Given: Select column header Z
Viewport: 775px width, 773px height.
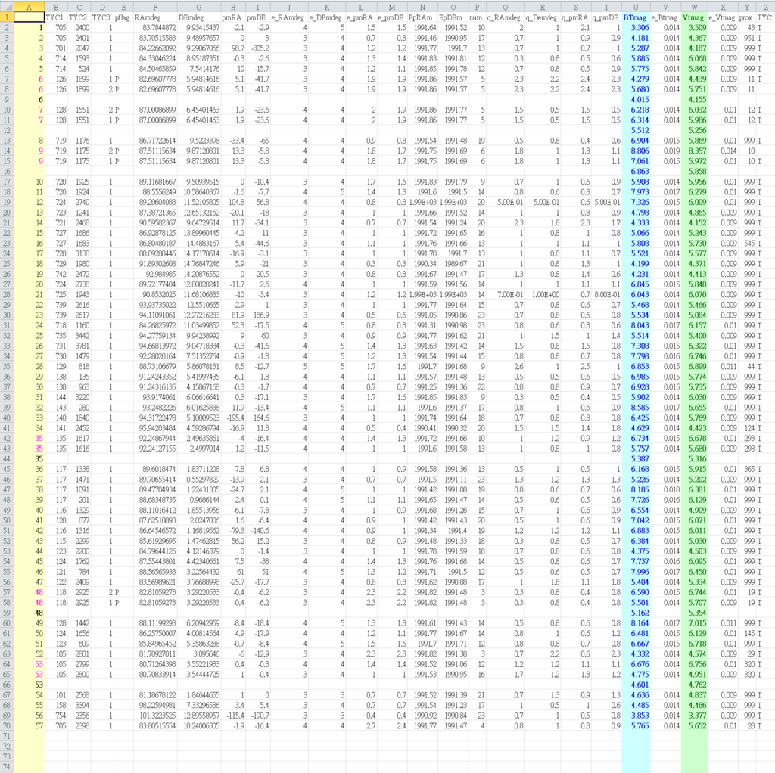Looking at the screenshot, I should (765, 7).
